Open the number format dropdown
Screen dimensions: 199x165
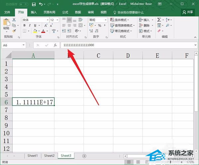(x=105, y=20)
